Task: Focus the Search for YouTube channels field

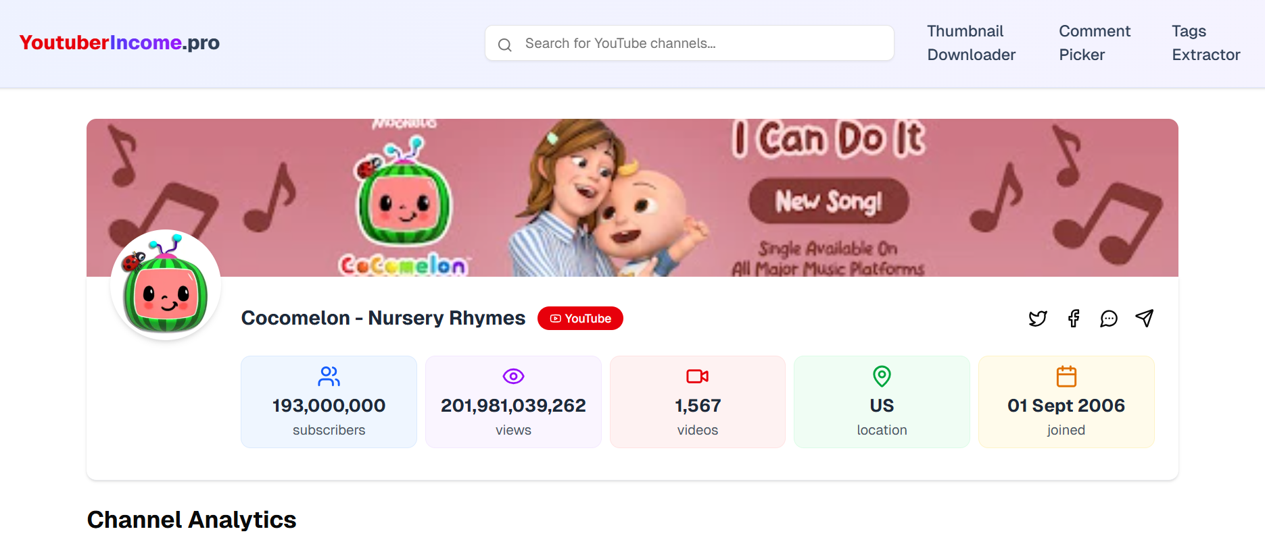Action: point(690,43)
